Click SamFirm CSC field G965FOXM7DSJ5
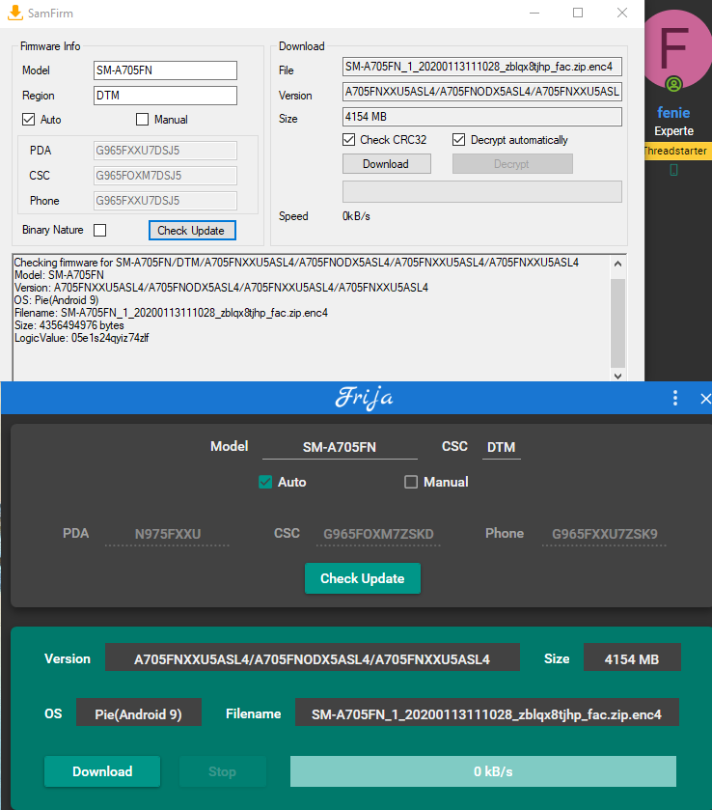The height and width of the screenshot is (810, 712). pyautogui.click(x=165, y=176)
